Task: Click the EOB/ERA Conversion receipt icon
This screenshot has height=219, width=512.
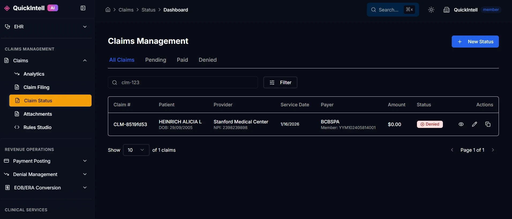Action: pyautogui.click(x=7, y=187)
